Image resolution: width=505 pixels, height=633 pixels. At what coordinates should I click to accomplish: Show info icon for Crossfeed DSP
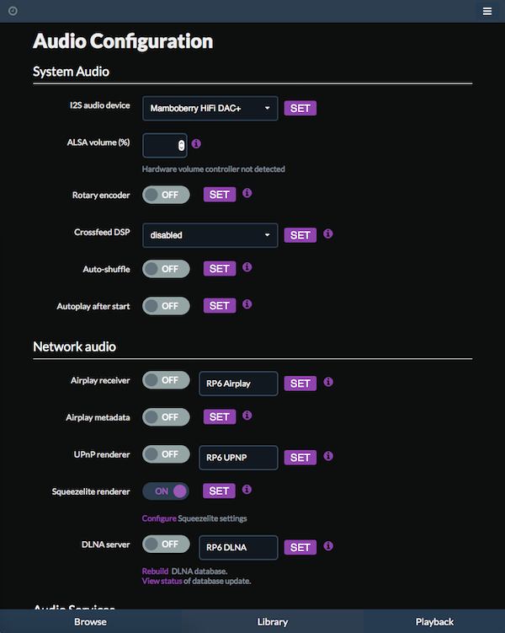(328, 233)
